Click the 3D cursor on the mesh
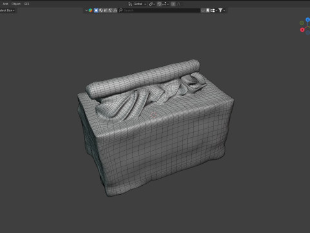The width and height of the screenshot is (310, 233). coord(153,115)
